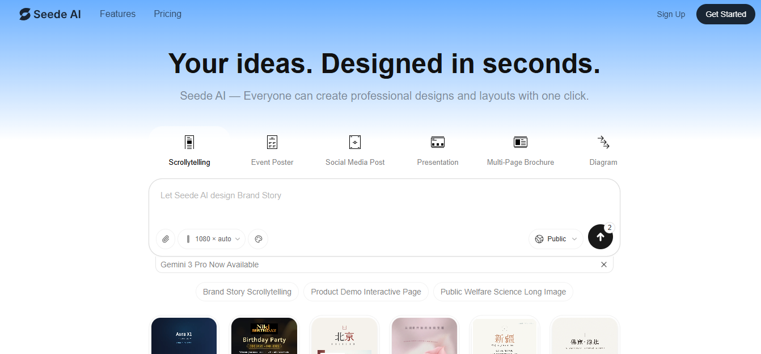Image resolution: width=761 pixels, height=354 pixels.
Task: Go to the Pricing page
Action: [167, 14]
